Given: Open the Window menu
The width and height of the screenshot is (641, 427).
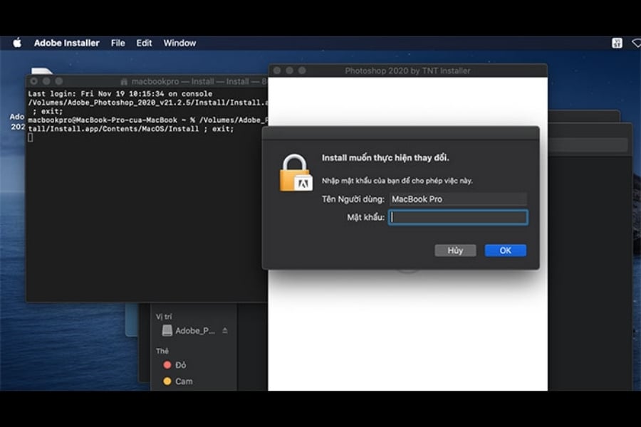Looking at the screenshot, I should click(x=179, y=43).
